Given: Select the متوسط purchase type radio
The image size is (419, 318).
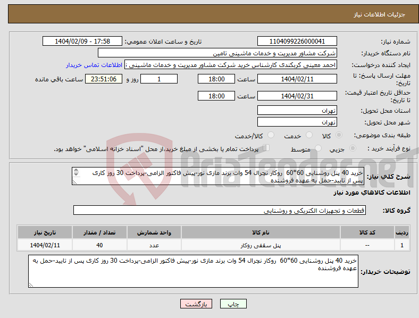Looking at the screenshot, I should click(319, 148).
